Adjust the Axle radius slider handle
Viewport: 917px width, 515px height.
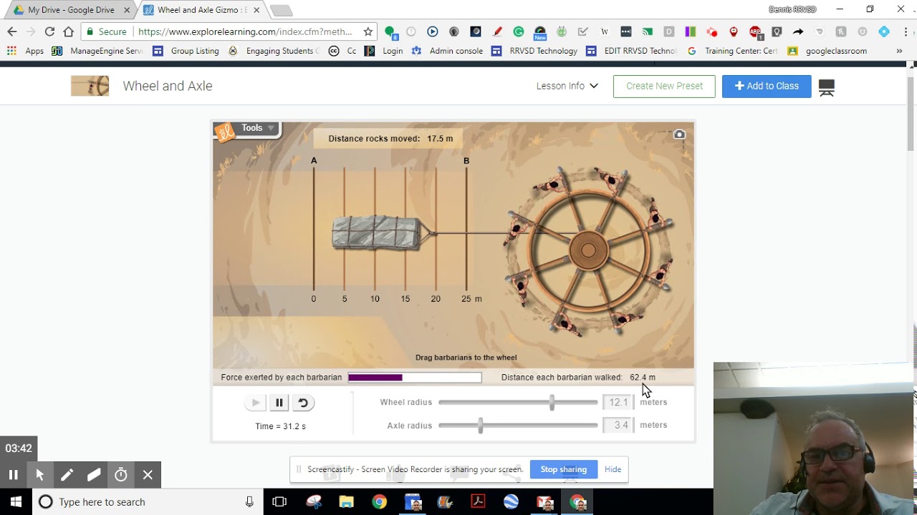point(480,426)
